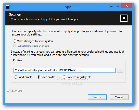Open file browser with the ... button
Viewport: 139px width, 110px height.
[120, 70]
